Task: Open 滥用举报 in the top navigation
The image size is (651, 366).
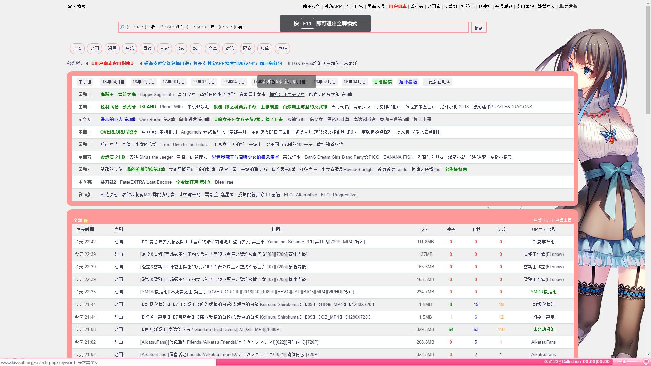Action: [x=525, y=6]
